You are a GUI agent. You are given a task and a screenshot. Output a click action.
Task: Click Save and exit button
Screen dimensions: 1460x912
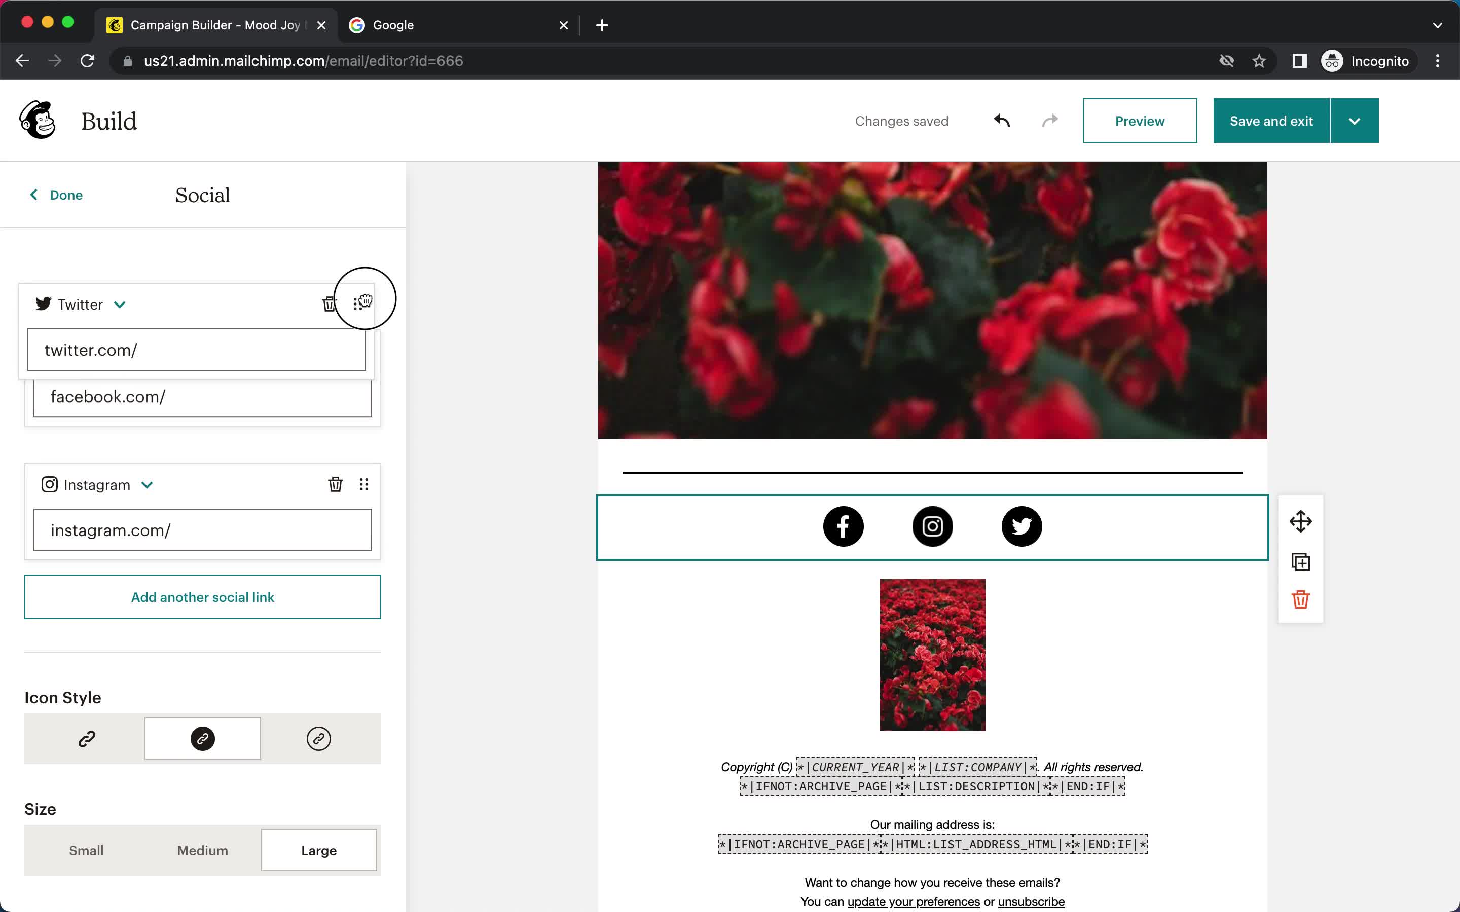pos(1271,121)
